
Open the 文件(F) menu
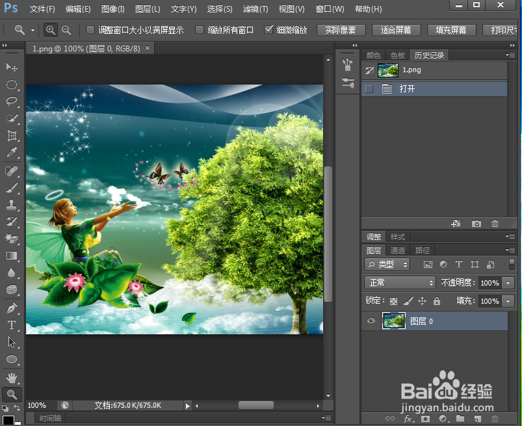42,9
